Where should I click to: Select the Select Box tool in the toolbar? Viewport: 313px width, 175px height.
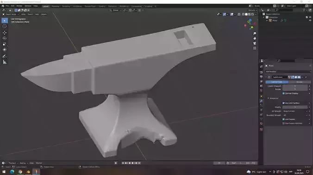click(5, 20)
